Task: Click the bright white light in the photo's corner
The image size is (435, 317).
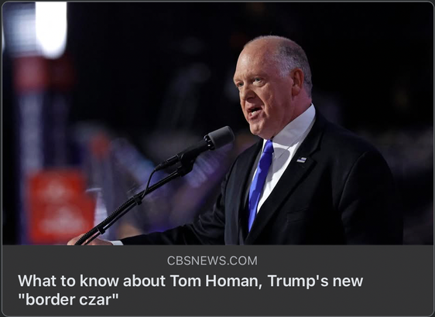Action: point(51,29)
